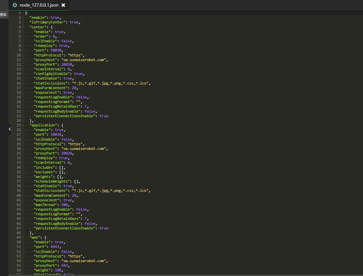Click line number 42 in the gutter
Viewport: 363px width, 276px height.
pos(19,205)
